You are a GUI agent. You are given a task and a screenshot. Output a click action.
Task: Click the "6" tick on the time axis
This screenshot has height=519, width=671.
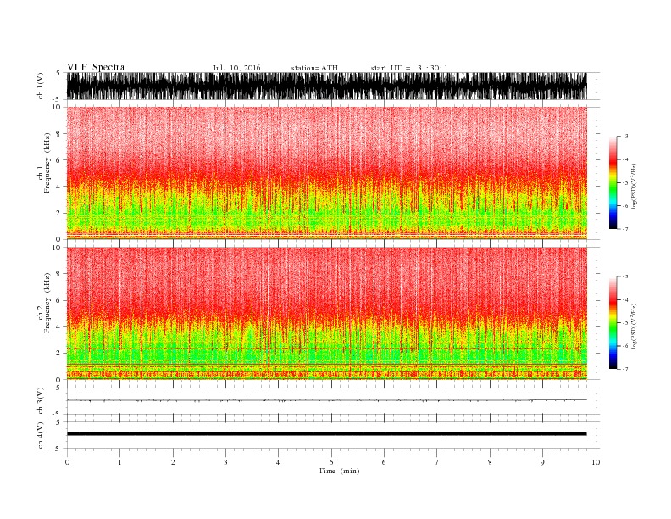(384, 462)
